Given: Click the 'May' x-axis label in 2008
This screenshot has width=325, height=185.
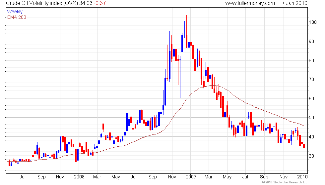Looking at the screenshot, I should 116,177.
